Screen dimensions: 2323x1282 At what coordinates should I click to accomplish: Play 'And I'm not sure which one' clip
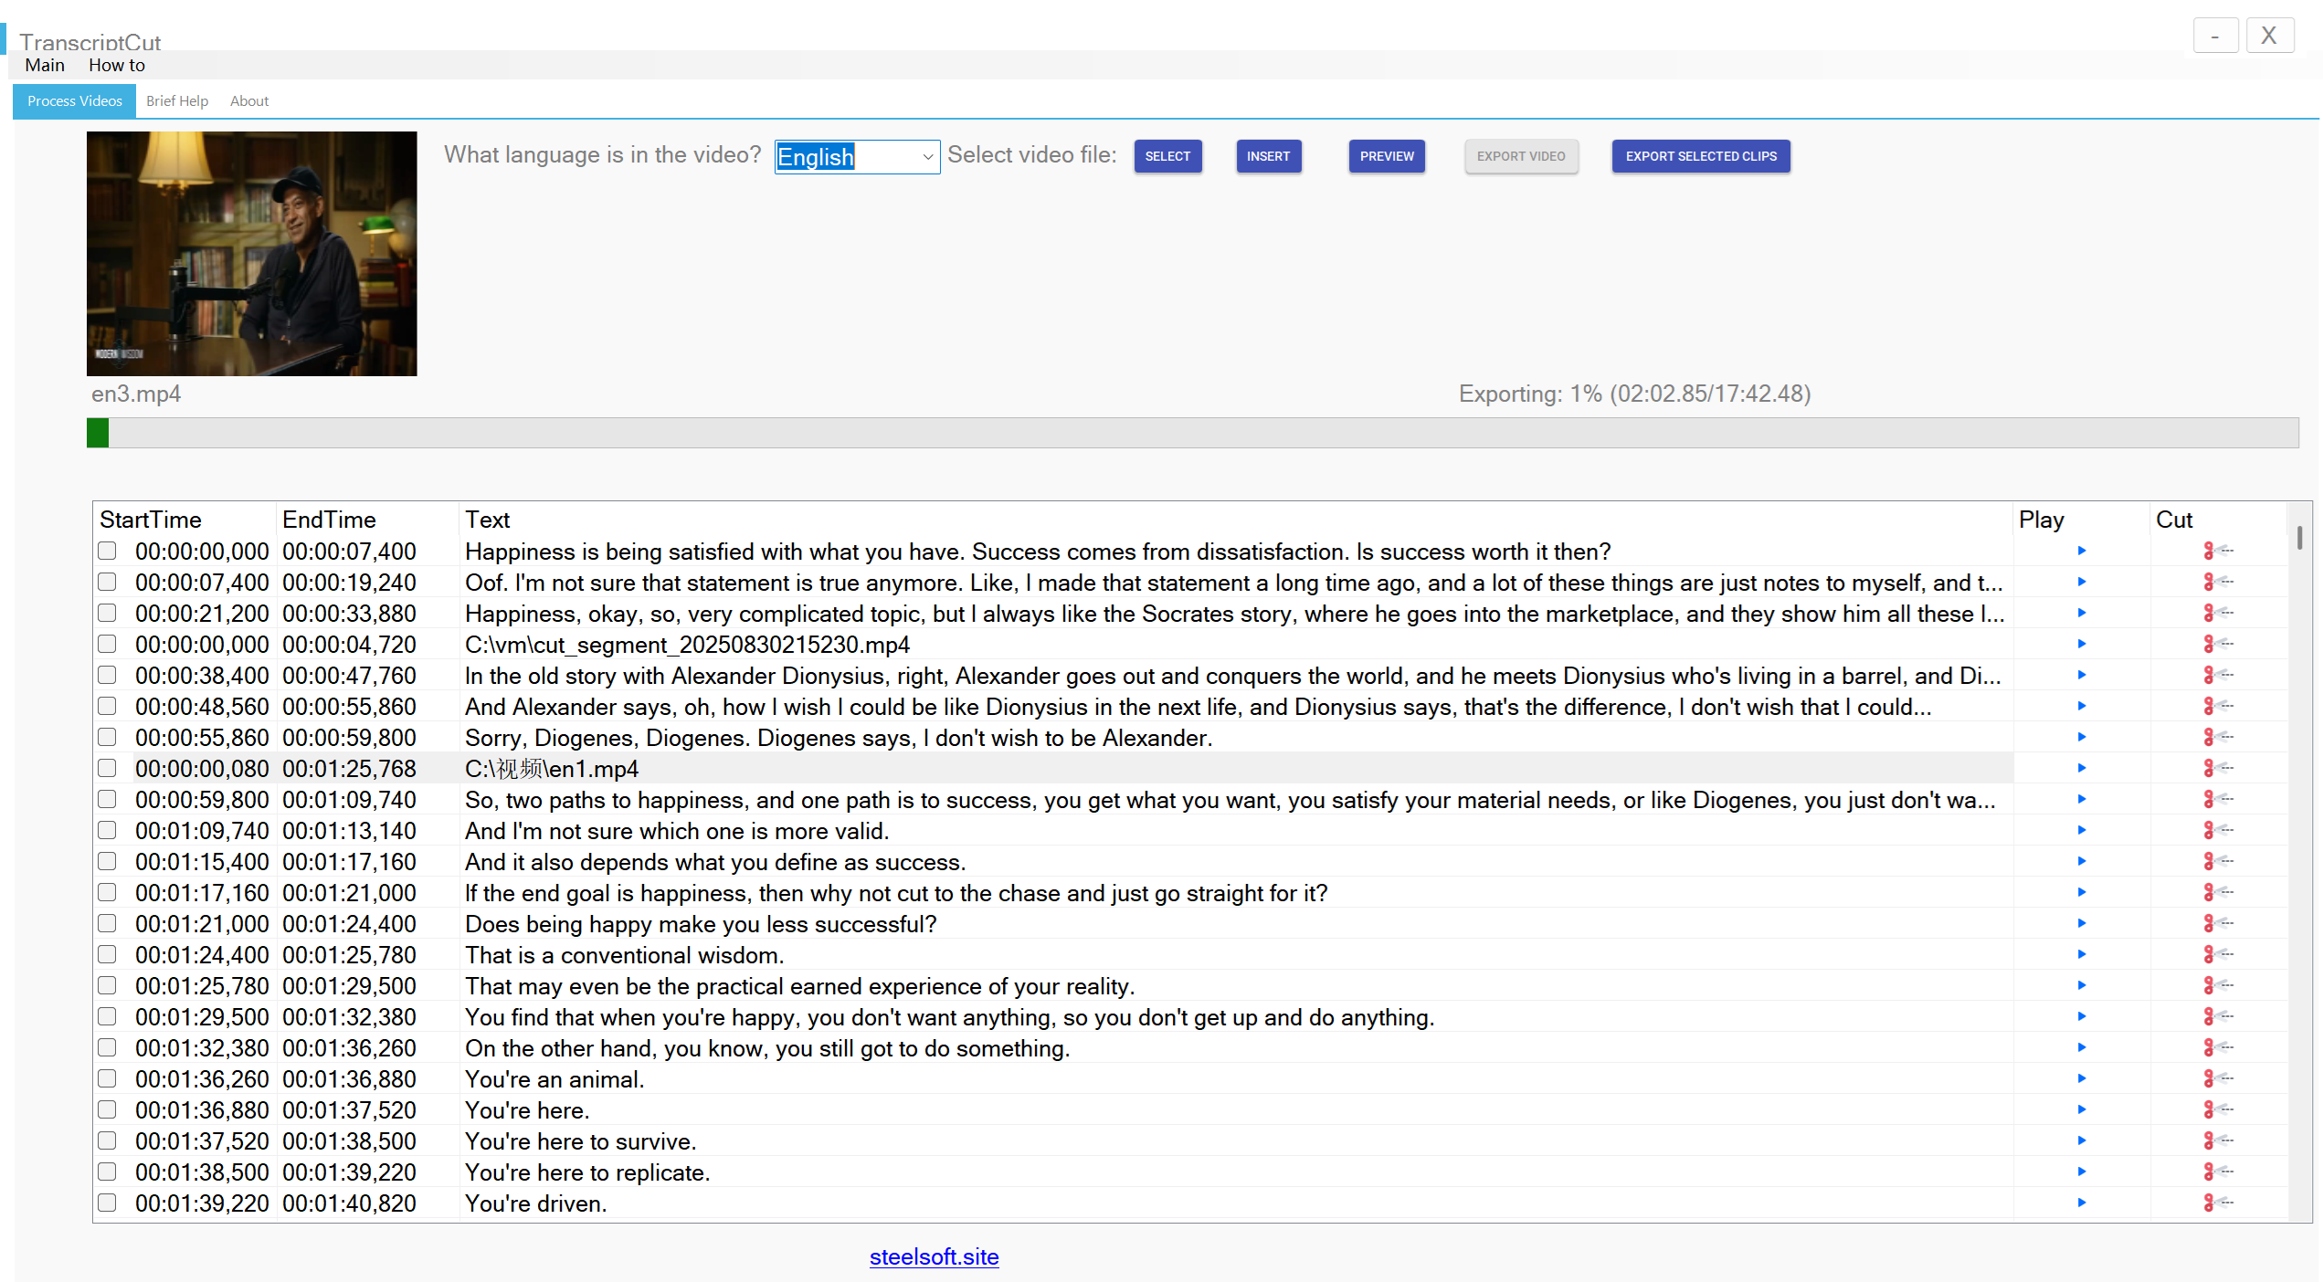tap(2082, 830)
